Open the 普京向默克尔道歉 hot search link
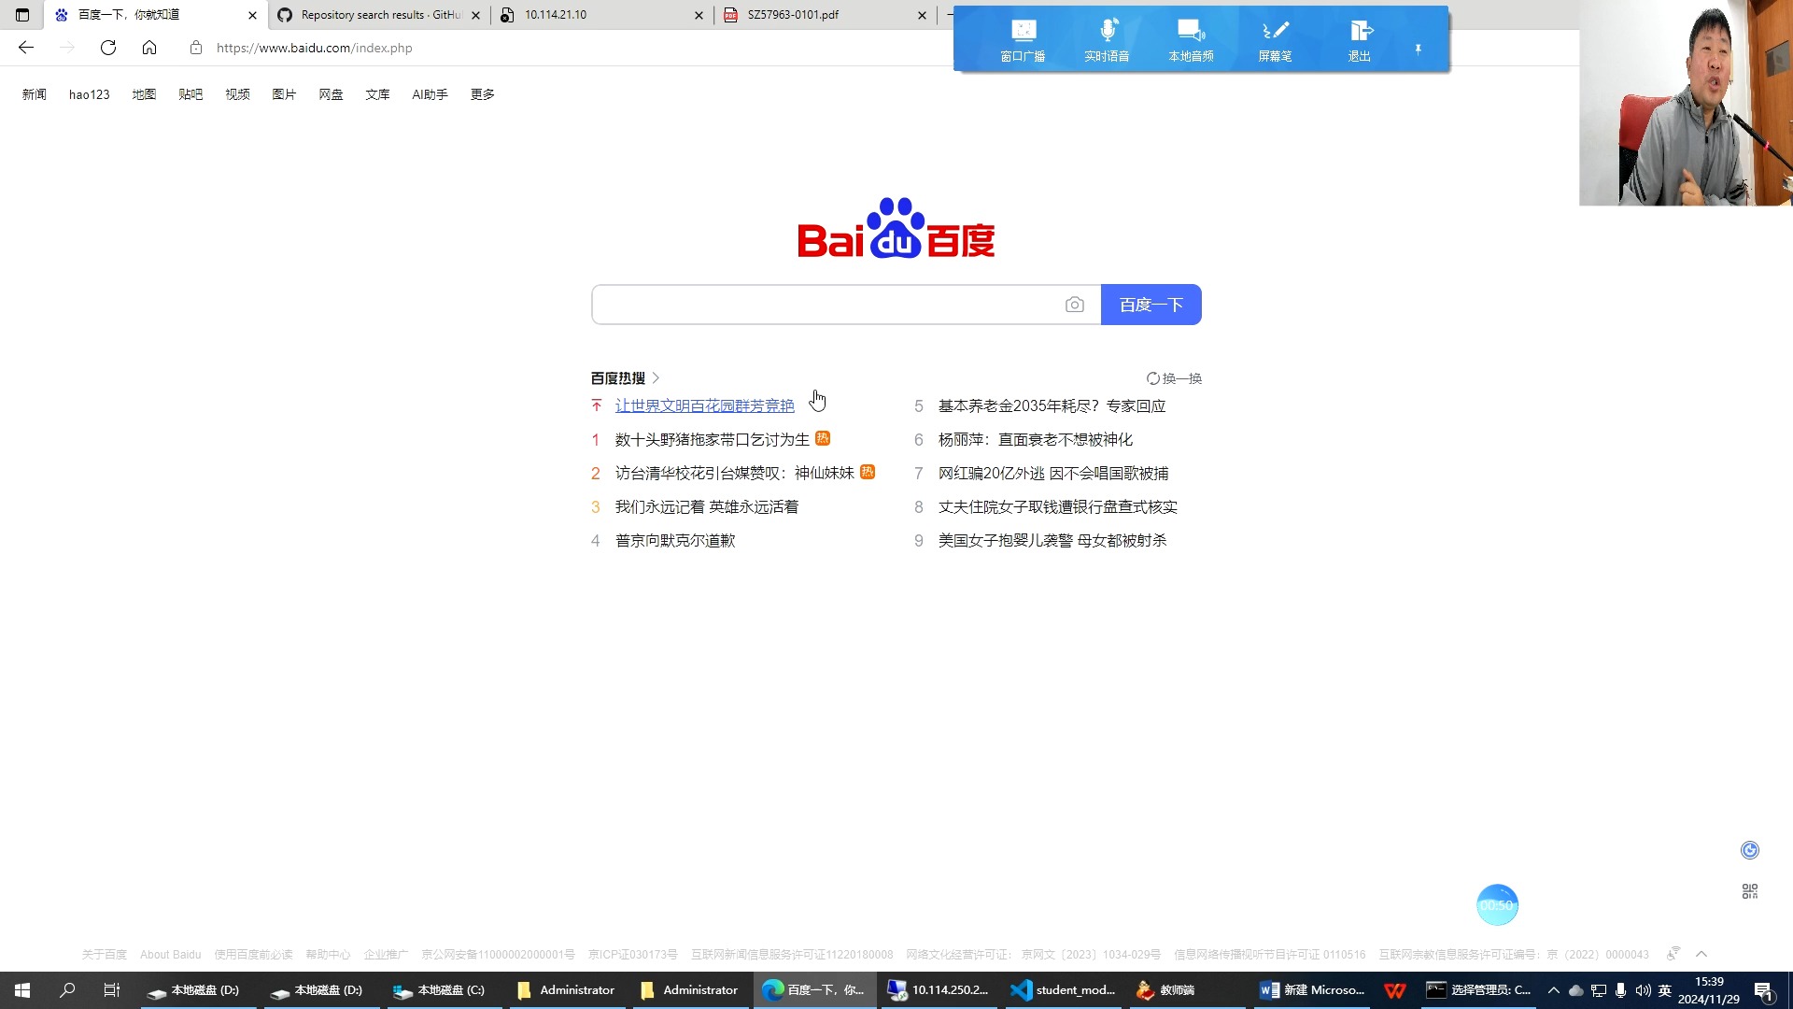The height and width of the screenshot is (1009, 1793). tap(675, 540)
